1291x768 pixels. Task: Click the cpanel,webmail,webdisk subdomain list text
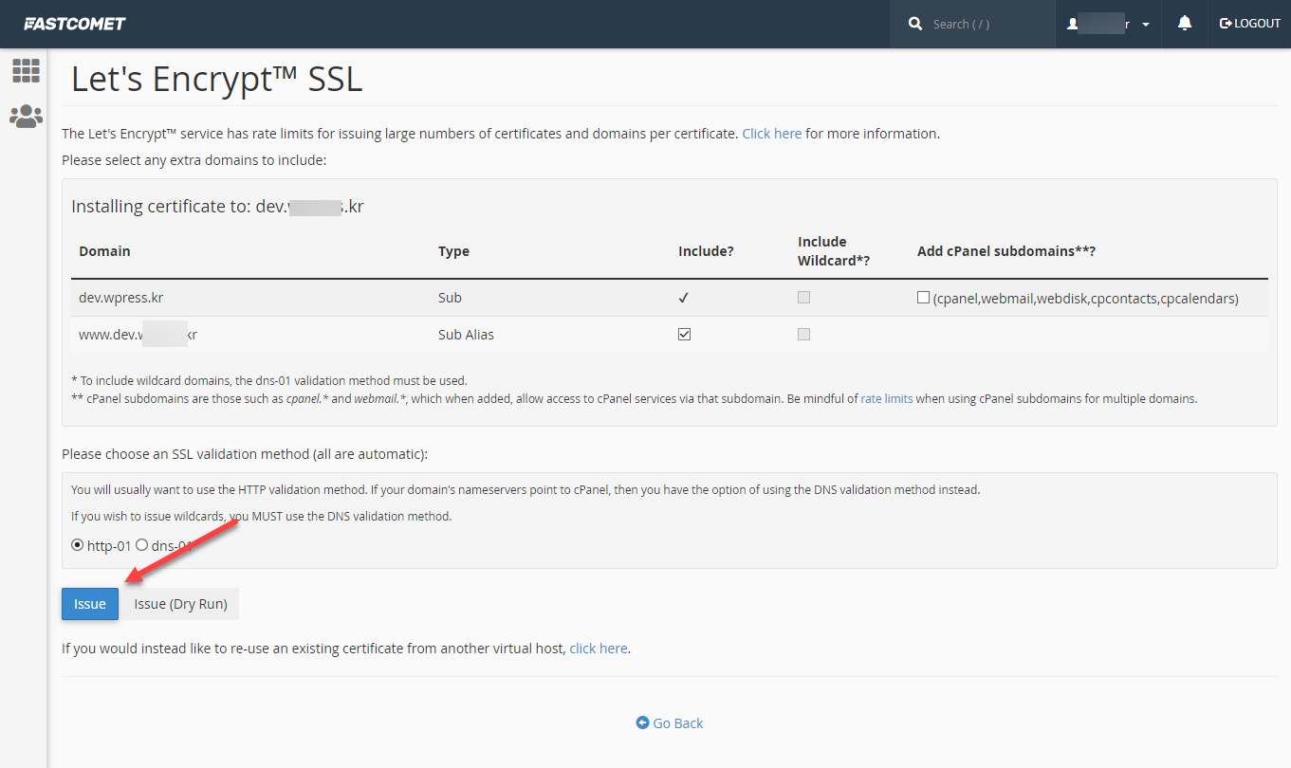pyautogui.click(x=1085, y=298)
